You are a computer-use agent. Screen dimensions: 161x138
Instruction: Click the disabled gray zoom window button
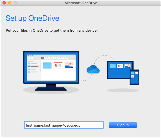click(x=15, y=3)
